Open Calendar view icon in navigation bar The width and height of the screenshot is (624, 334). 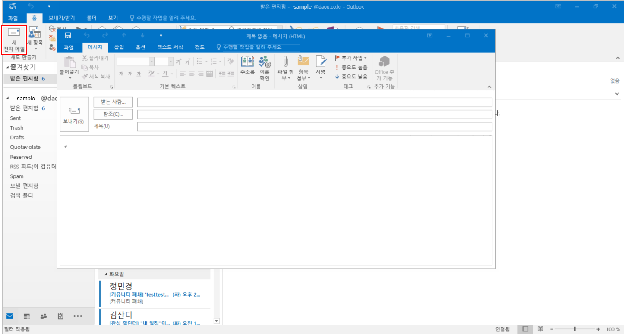(26, 316)
